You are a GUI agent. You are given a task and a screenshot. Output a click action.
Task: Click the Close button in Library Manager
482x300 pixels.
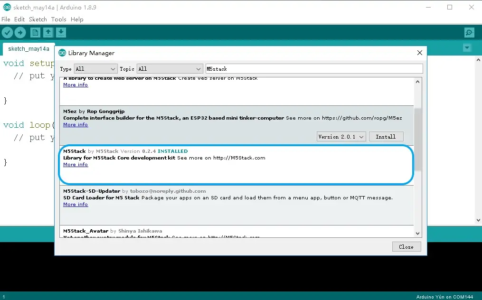(x=406, y=247)
